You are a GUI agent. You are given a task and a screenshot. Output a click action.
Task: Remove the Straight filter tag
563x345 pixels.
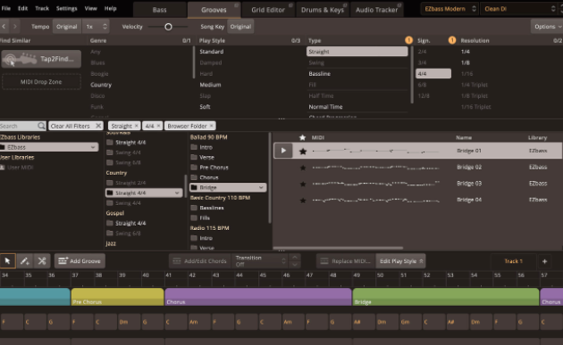click(137, 126)
